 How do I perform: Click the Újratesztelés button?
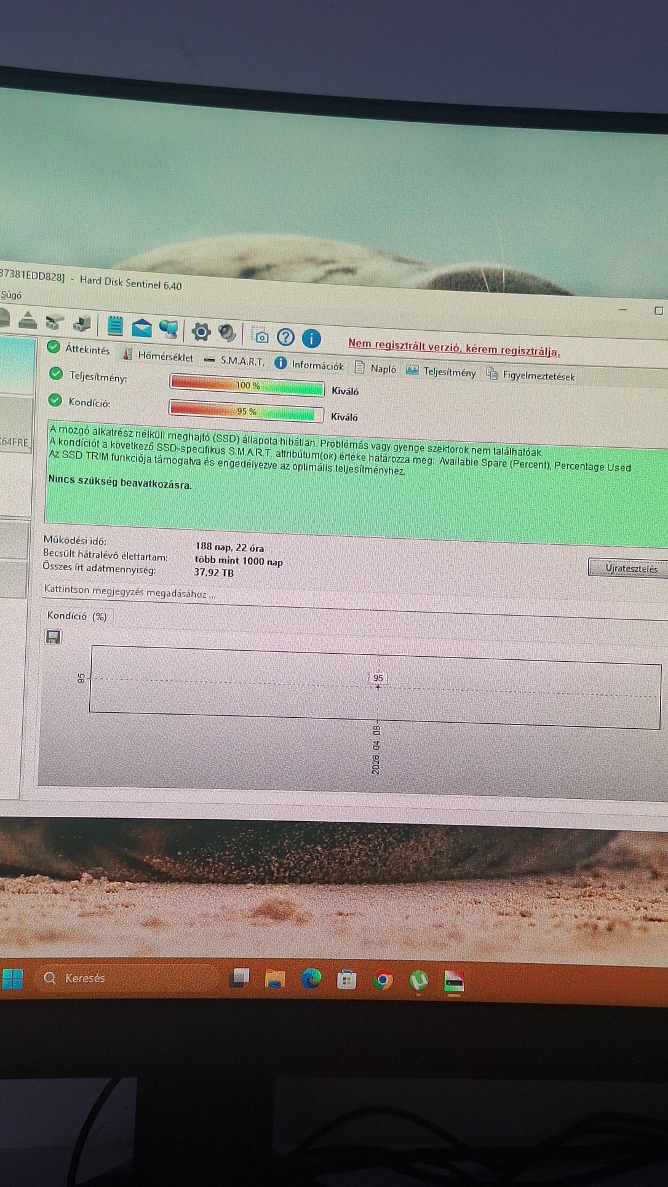[630, 568]
